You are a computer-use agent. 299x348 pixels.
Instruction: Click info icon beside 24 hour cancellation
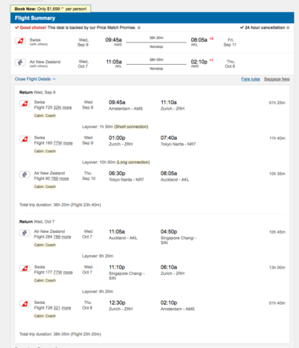pyautogui.click(x=288, y=28)
